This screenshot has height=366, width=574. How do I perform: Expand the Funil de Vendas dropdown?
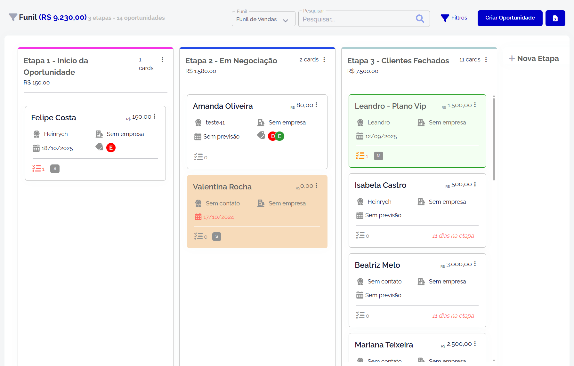263,19
